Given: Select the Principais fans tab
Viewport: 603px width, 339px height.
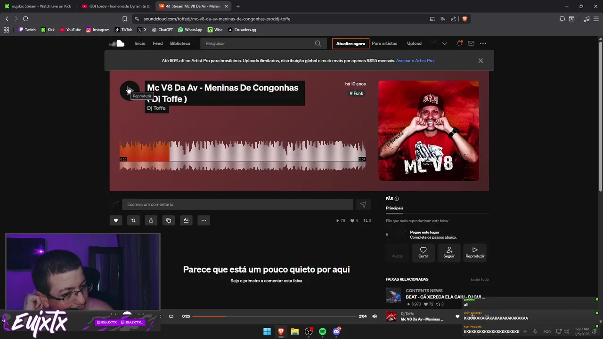Looking at the screenshot, I should click(394, 208).
